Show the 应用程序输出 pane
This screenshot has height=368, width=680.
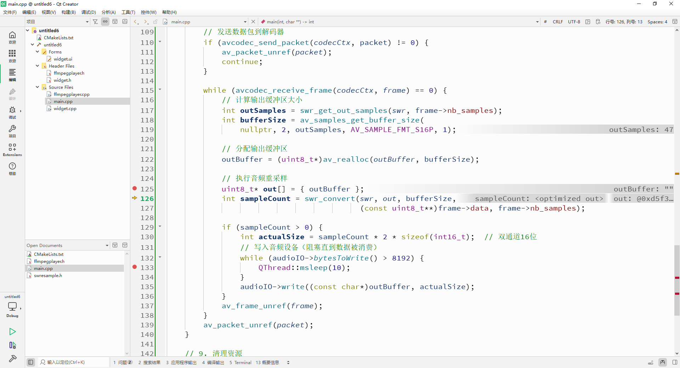(x=181, y=362)
